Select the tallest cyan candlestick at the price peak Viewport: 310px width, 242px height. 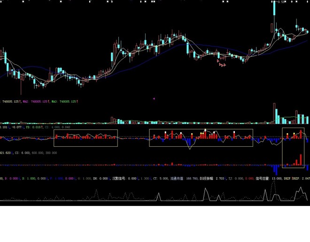[x=274, y=8]
